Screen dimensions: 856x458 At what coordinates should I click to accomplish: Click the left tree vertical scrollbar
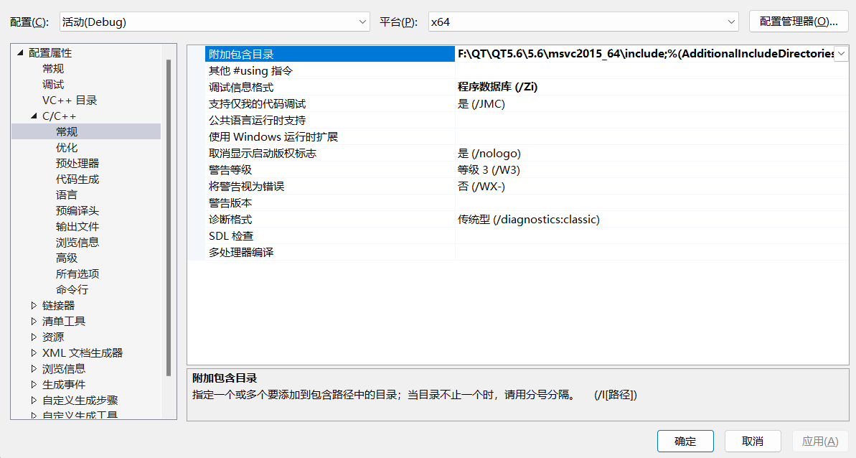[169, 215]
